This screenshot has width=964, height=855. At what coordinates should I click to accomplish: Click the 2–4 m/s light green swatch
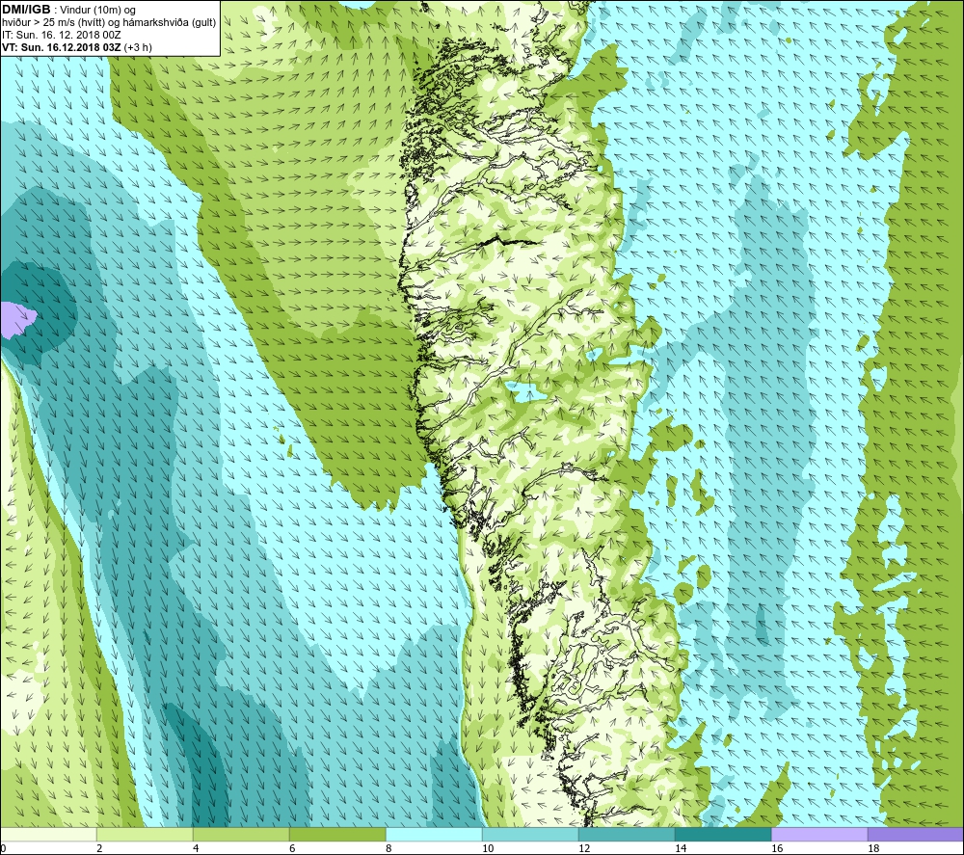pyautogui.click(x=146, y=835)
